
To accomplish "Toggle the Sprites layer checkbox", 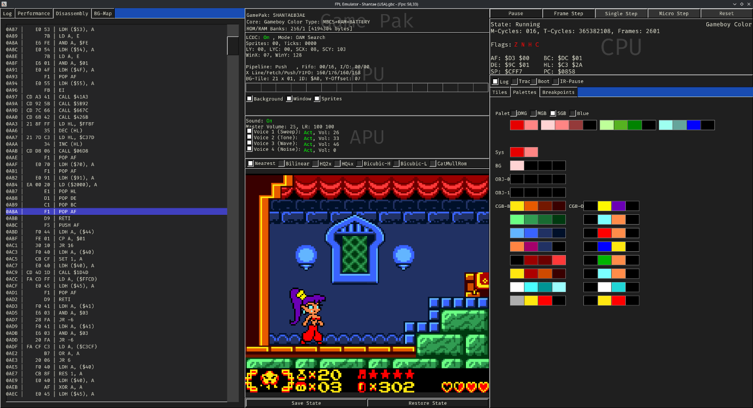I will pyautogui.click(x=318, y=99).
